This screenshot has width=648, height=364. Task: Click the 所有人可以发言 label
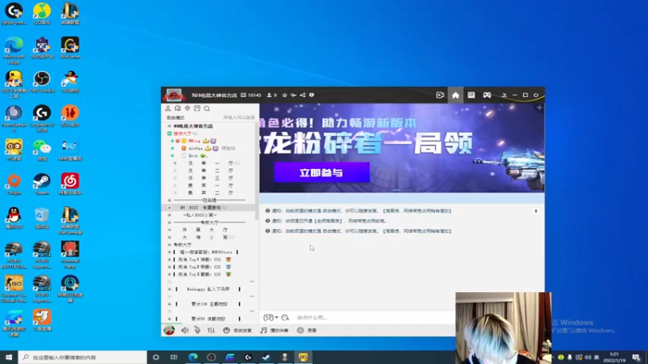click(x=239, y=117)
